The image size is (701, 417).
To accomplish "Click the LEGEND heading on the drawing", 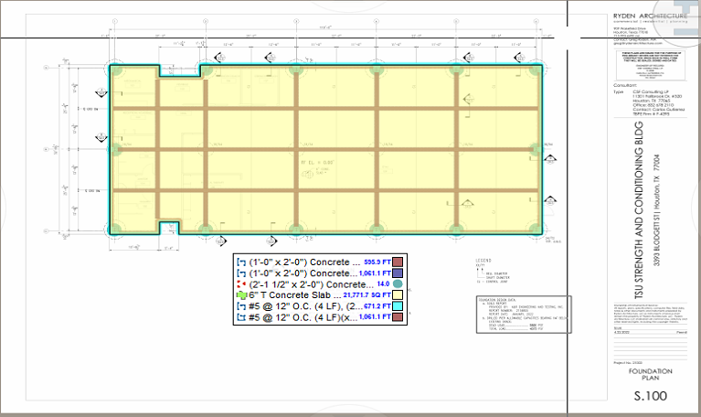I will coord(483,261).
